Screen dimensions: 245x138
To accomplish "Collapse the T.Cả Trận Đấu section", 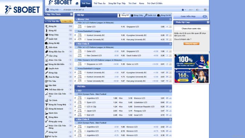I will [x=46, y=21].
